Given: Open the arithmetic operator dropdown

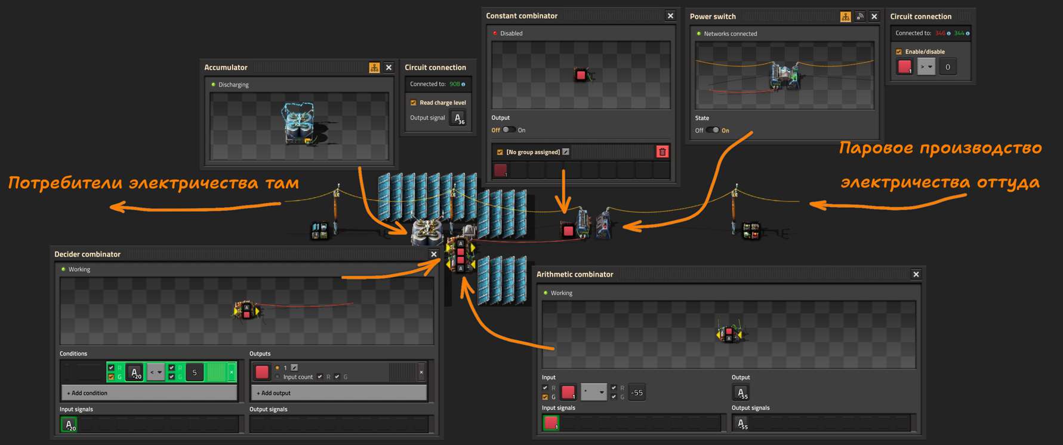Looking at the screenshot, I should point(594,392).
